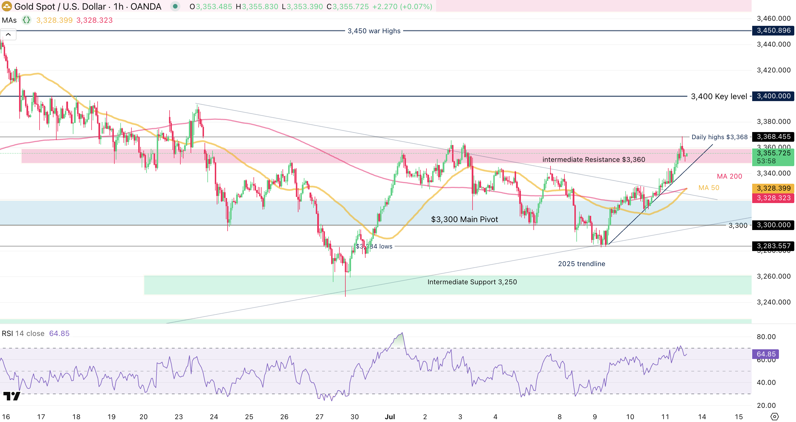796x422 pixels.
Task: Click RSI value label 64.85 on axis
Action: [x=765, y=354]
